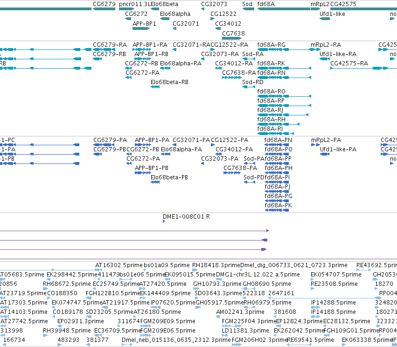The height and width of the screenshot is (347, 397).
Task: Select transcript CG6272-RB
Action: coord(141,64)
